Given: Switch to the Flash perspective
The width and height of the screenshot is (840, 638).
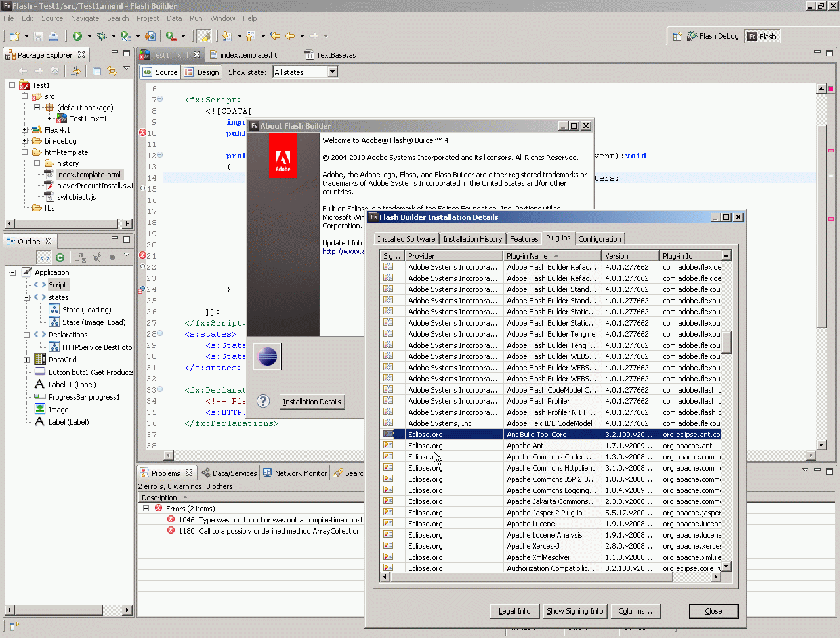Looking at the screenshot, I should (761, 37).
